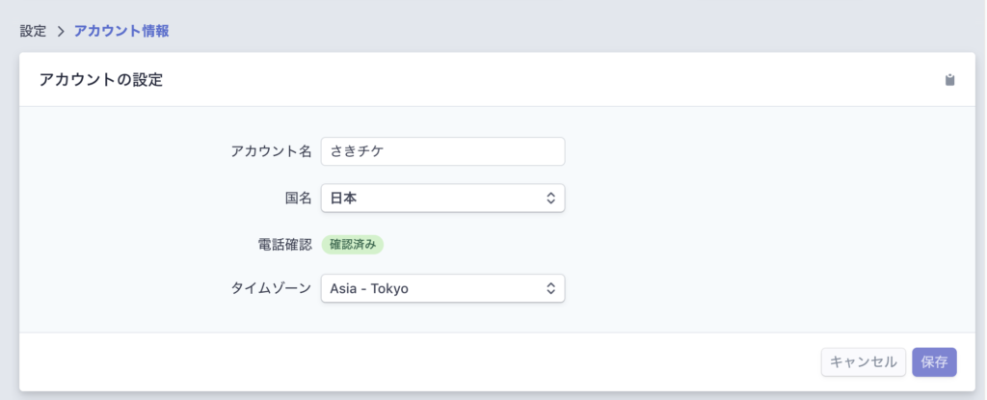Image resolution: width=987 pixels, height=400 pixels.
Task: Click the Asia - Tokyo selected value text
Action: point(369,288)
